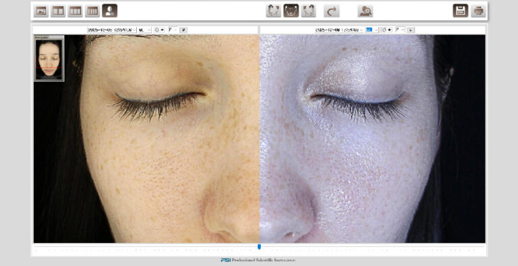Click the curved redo arrow icon
This screenshot has height=266, width=518.
331,11
